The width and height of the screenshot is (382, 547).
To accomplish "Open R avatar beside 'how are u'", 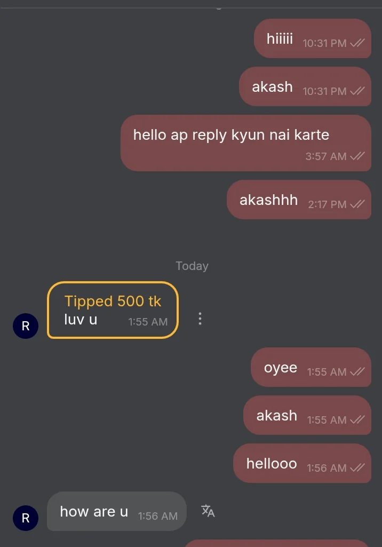I will (x=26, y=518).
